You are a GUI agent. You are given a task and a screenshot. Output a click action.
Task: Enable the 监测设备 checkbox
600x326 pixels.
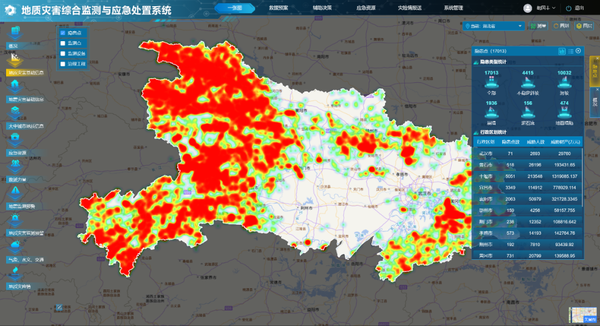[x=63, y=53]
